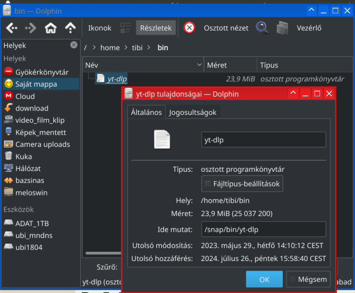Open ubi1804 device
Image resolution: width=355 pixels, height=293 pixels.
coord(41,247)
